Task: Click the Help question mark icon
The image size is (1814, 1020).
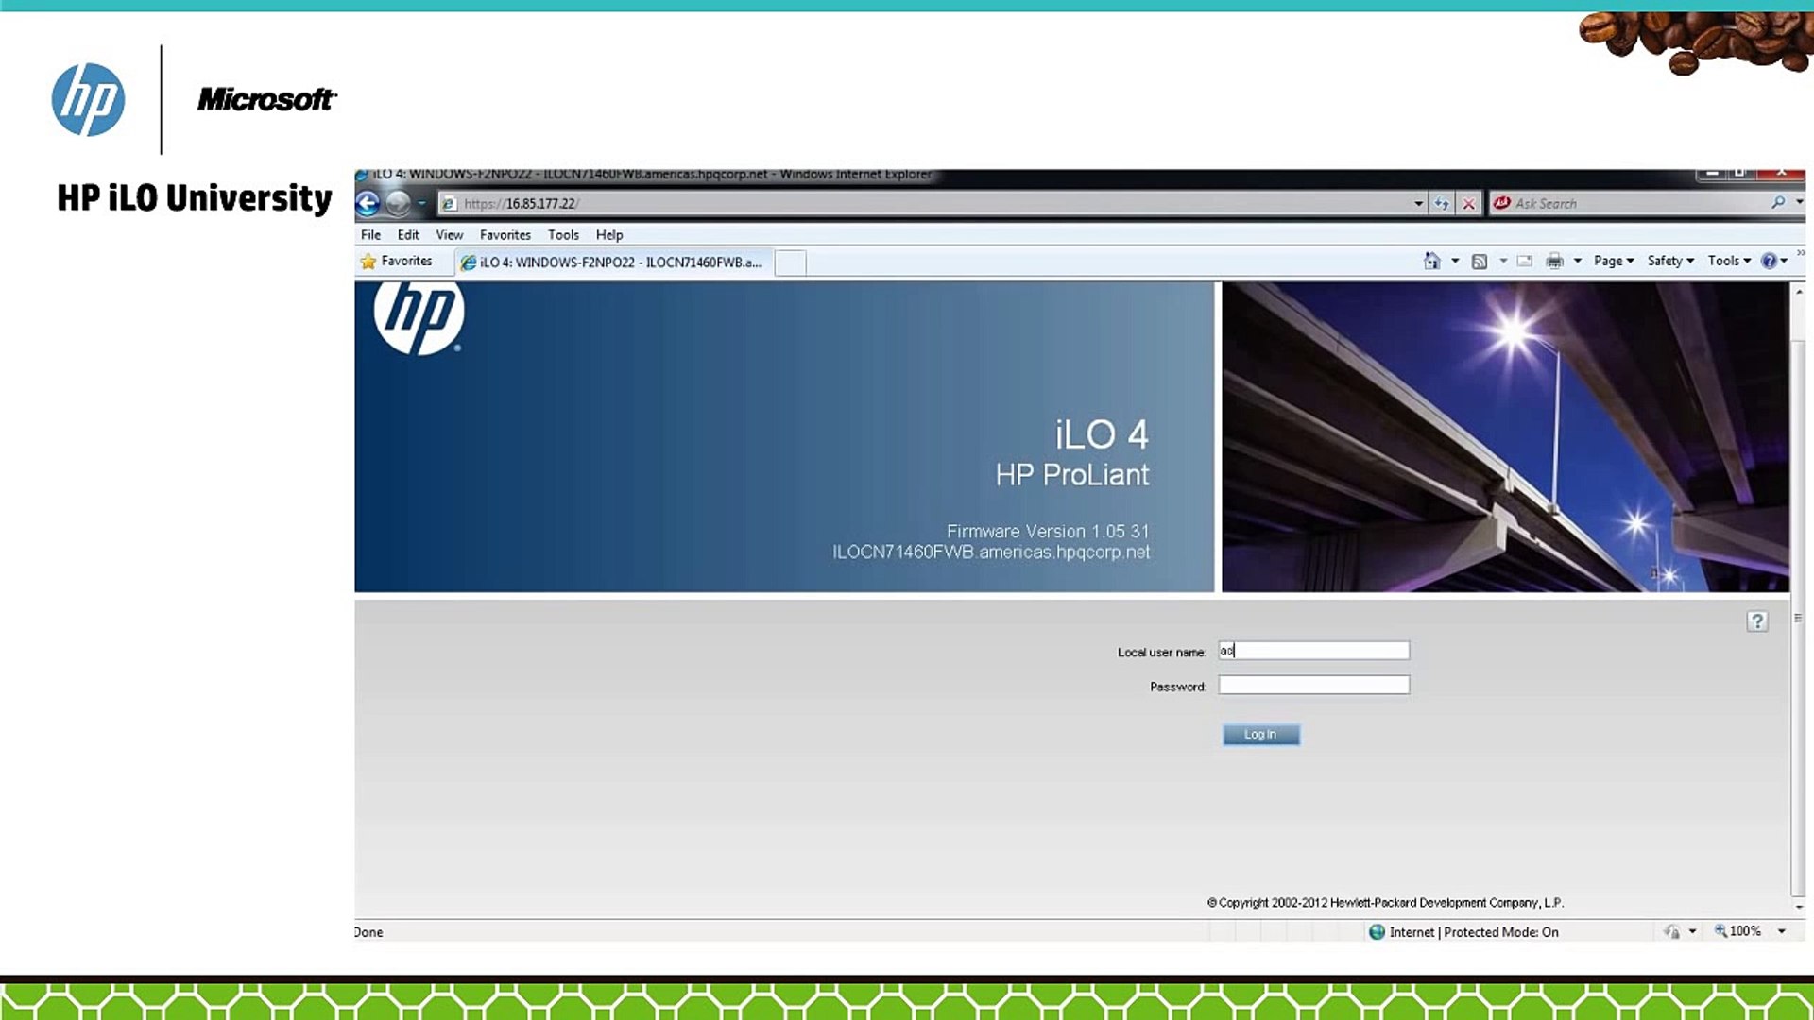Action: coord(1770,261)
